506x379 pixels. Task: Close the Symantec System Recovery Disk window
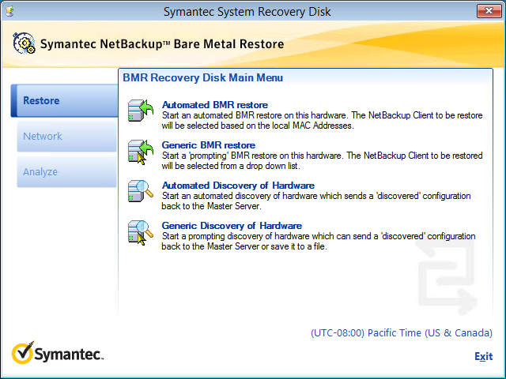489,11
